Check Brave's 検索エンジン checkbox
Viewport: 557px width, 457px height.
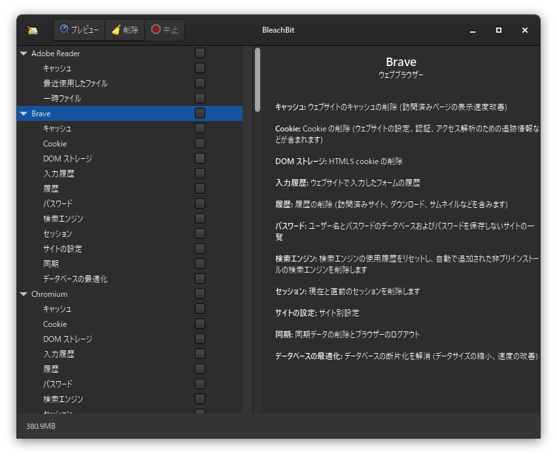[x=200, y=218]
